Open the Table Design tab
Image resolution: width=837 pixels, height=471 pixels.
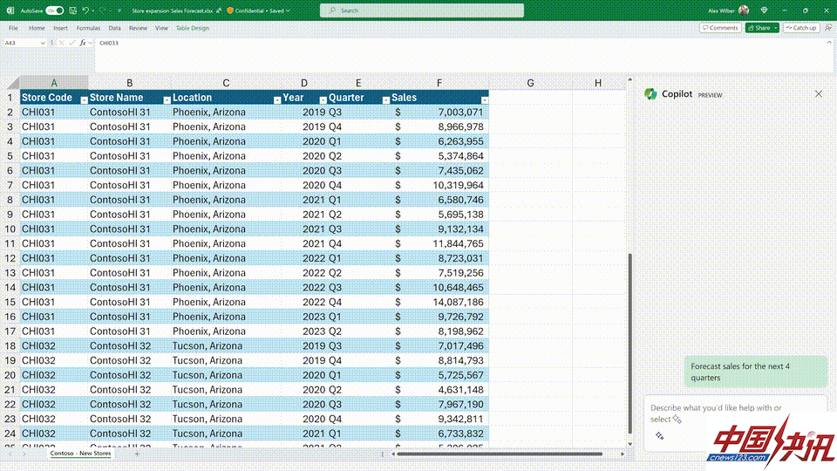(192, 28)
